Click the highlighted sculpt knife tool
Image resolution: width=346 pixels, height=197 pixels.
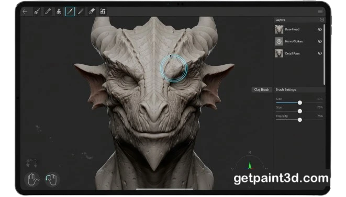(x=70, y=11)
